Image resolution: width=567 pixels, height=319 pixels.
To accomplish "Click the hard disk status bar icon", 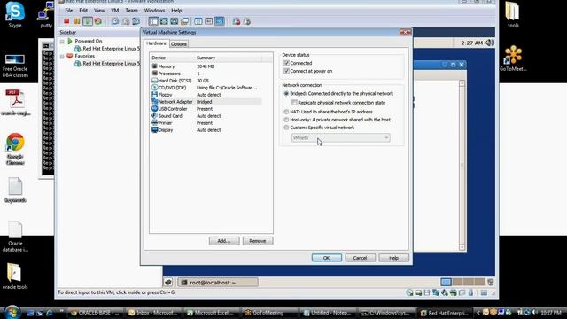I will point(418,292).
